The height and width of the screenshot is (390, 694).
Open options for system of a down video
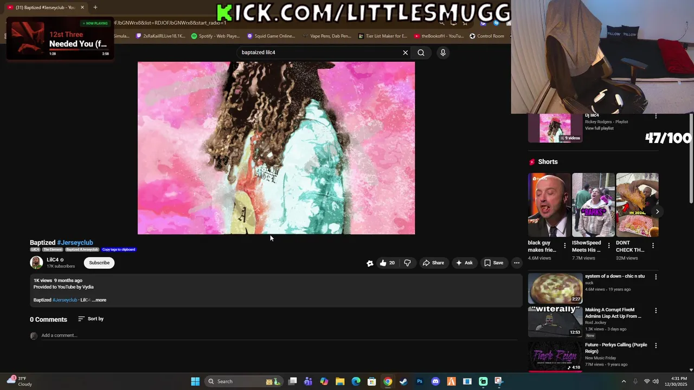pos(656,277)
